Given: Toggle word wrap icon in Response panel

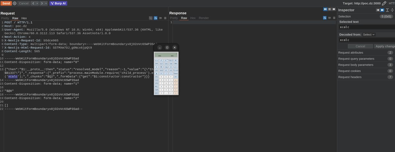Looking at the screenshot, I should [x=325, y=18].
